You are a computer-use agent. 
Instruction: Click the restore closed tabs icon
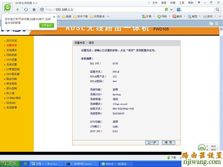[211, 23]
